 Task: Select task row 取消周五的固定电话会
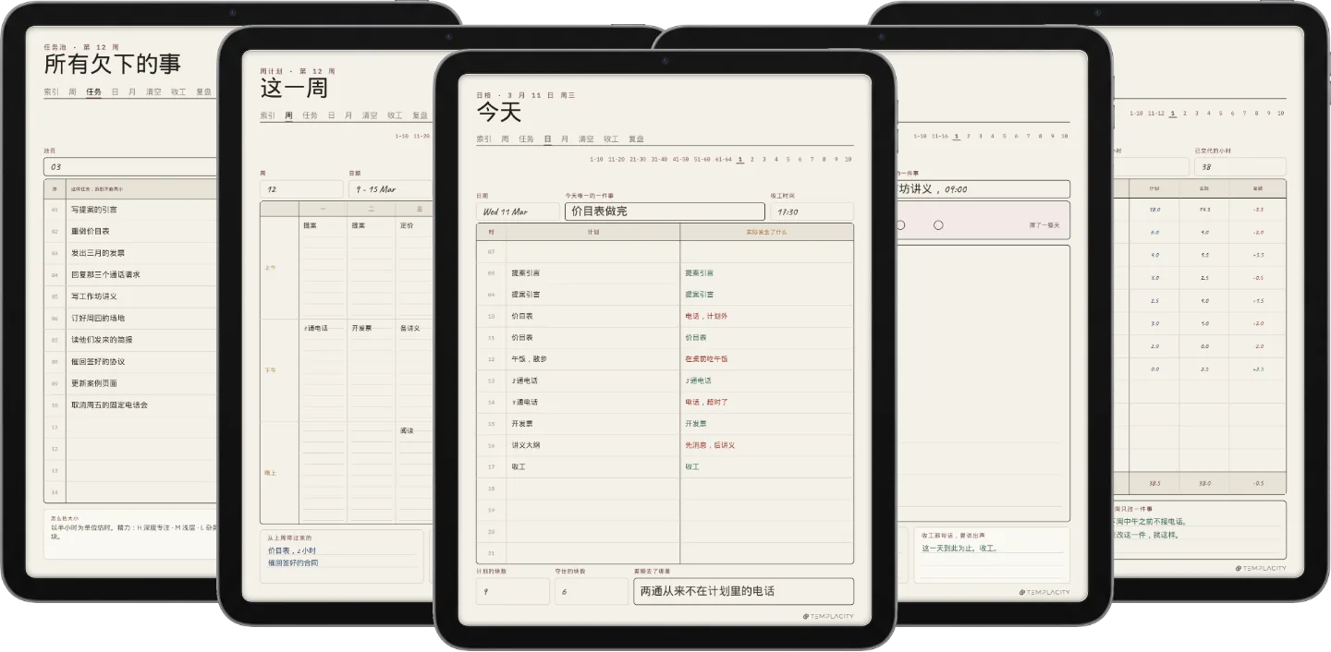click(x=130, y=404)
